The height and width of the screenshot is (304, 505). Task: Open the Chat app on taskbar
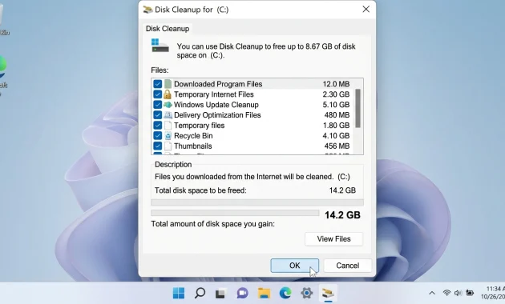242,293
